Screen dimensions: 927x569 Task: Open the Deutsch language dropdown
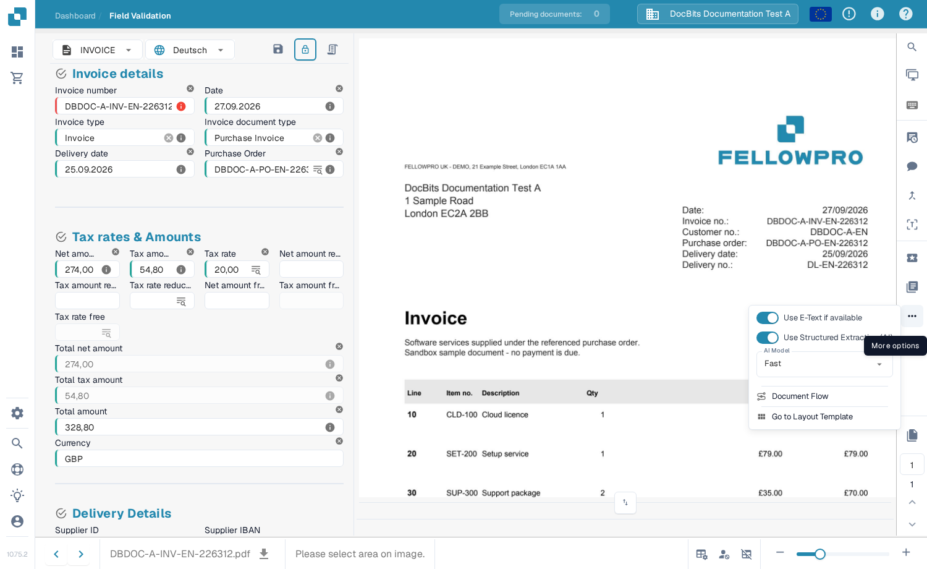(x=190, y=50)
